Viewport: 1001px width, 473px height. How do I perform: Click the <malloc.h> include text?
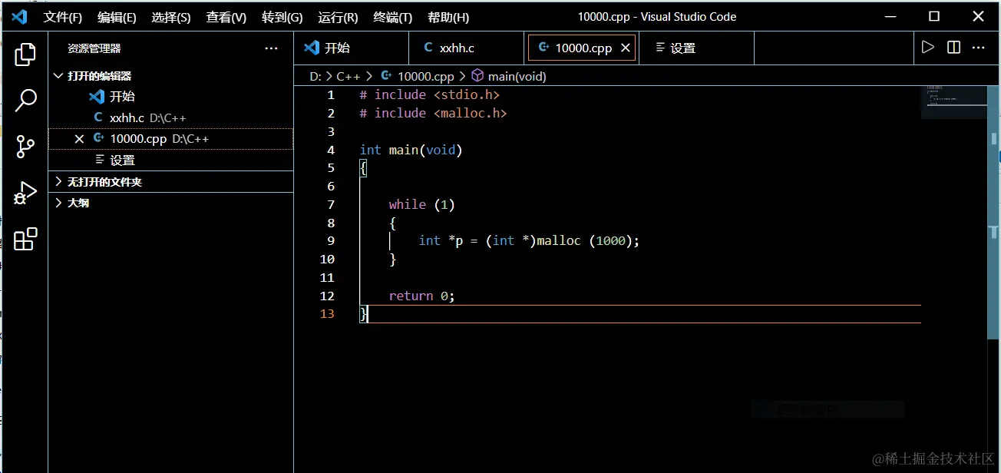470,113
